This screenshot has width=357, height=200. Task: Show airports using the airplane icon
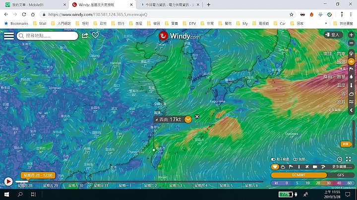tap(307, 167)
